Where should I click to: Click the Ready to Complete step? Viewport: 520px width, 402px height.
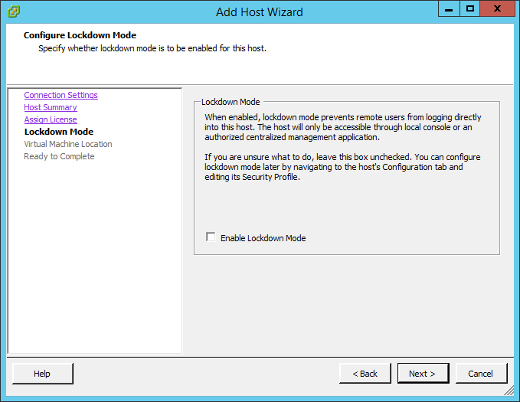point(59,156)
